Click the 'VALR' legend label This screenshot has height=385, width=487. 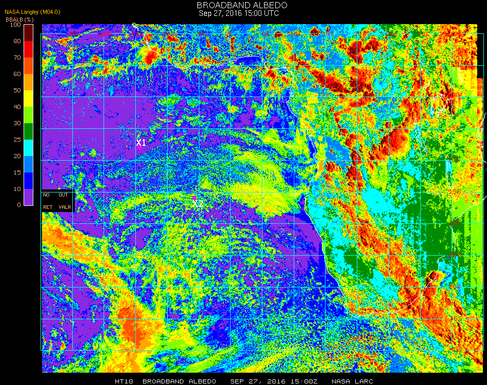pyautogui.click(x=65, y=207)
